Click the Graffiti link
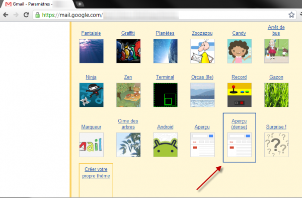The width and height of the screenshot is (302, 198). tap(128, 33)
